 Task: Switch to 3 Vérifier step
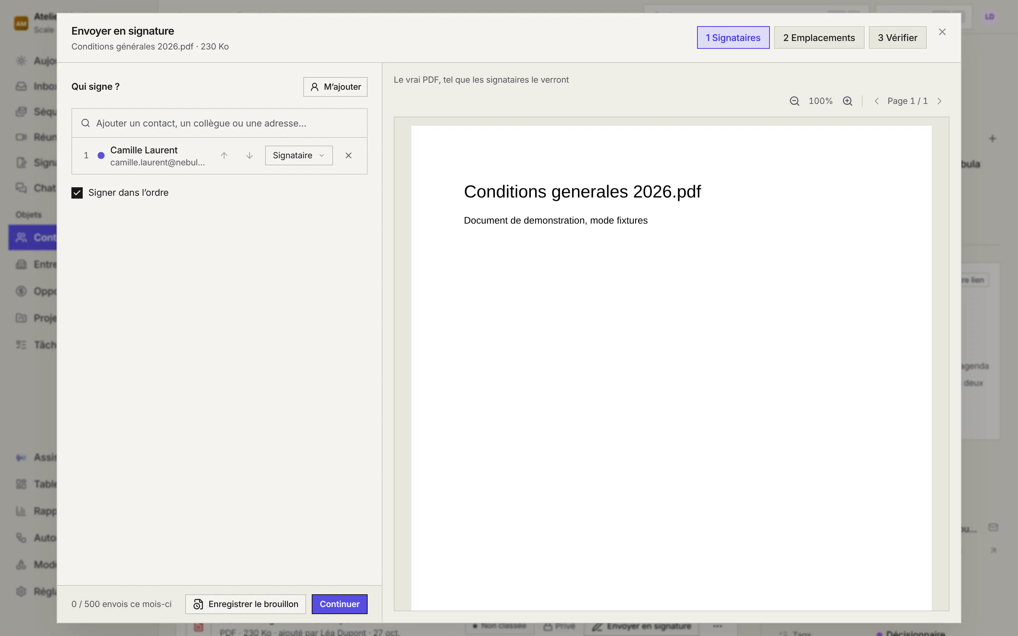[x=898, y=38]
